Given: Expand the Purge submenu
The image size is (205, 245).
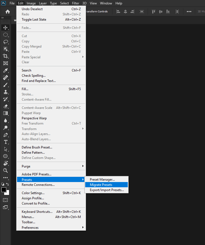Looking at the screenshot, I should tap(51, 166).
